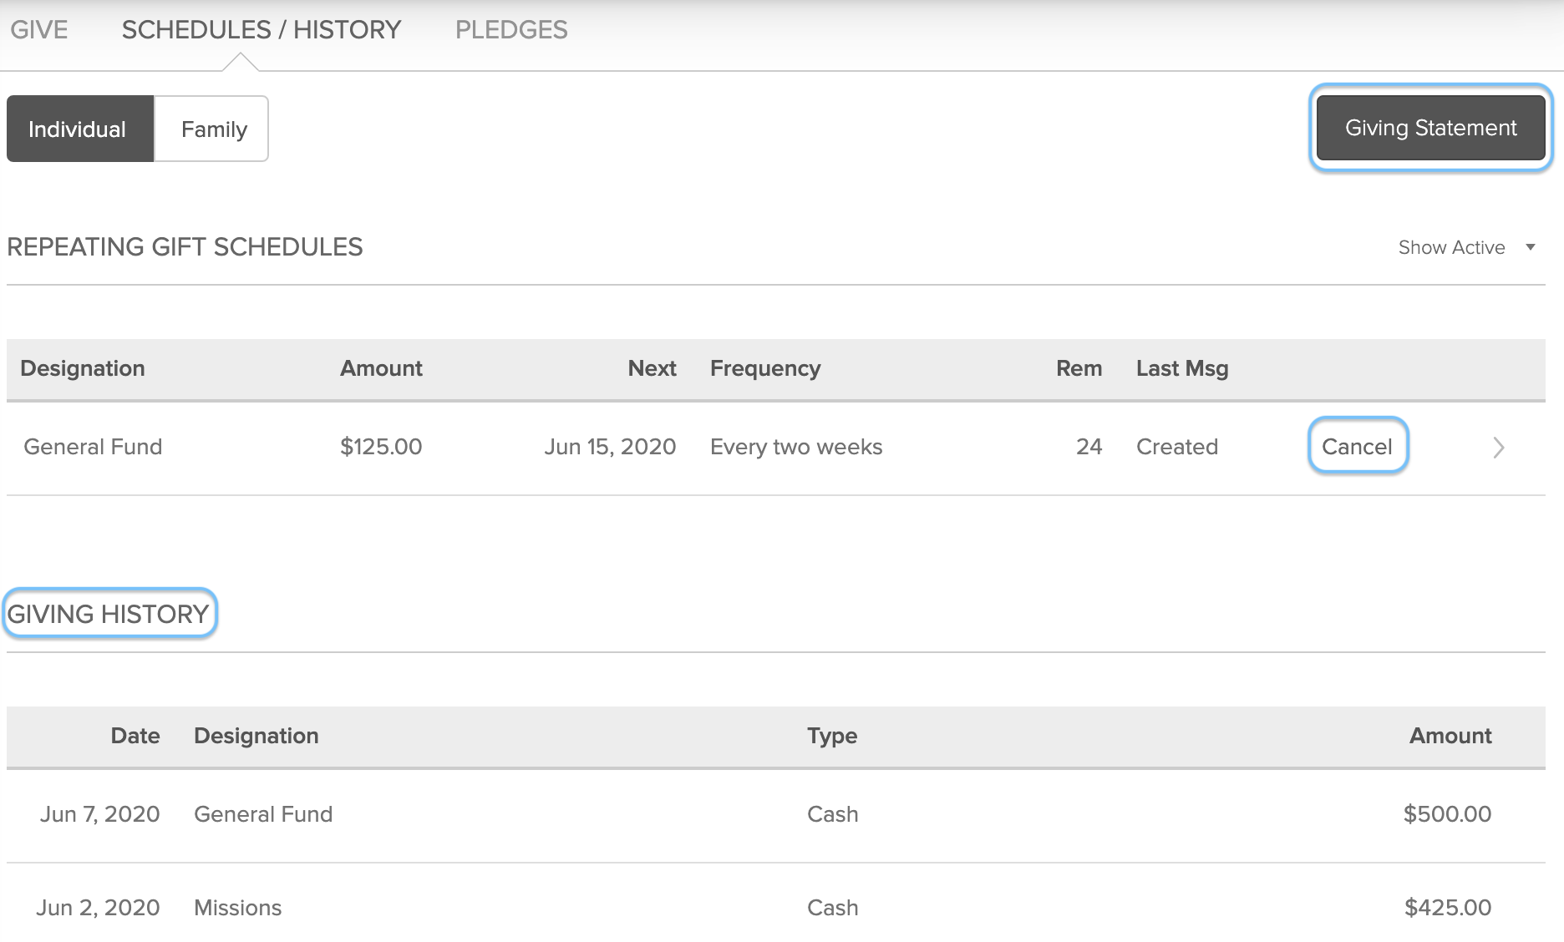Click the Last Msg column header

tap(1181, 368)
